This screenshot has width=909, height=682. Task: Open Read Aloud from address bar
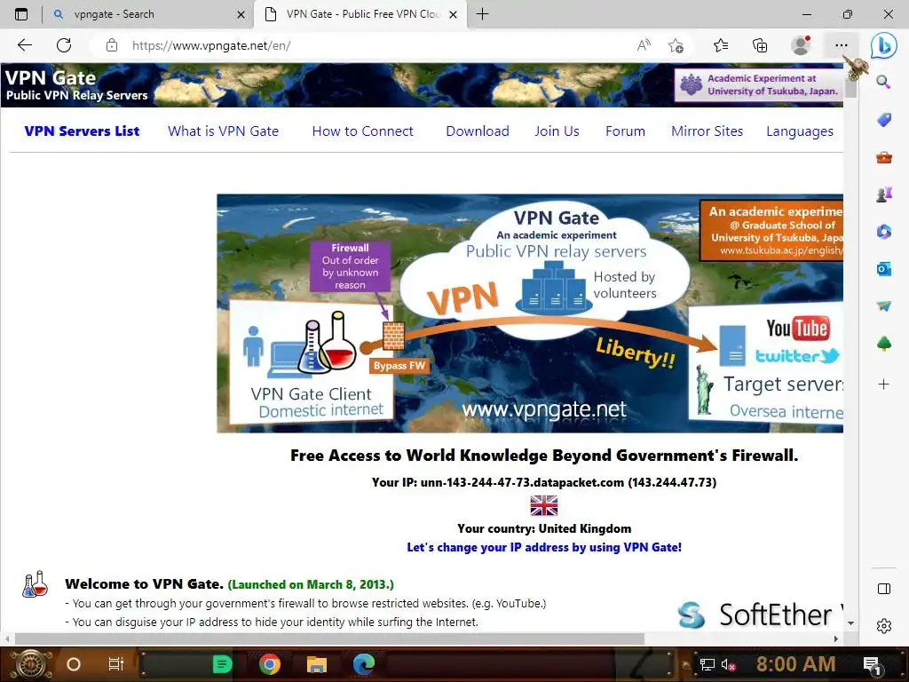644,45
